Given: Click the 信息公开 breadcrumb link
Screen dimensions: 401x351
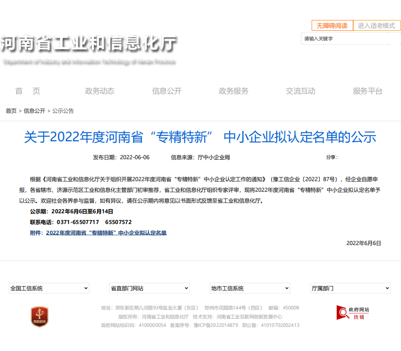Looking at the screenshot, I should click(x=34, y=111).
